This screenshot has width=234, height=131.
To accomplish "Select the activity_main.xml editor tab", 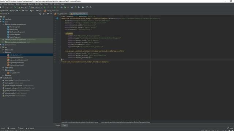I will (x=78, y=14).
